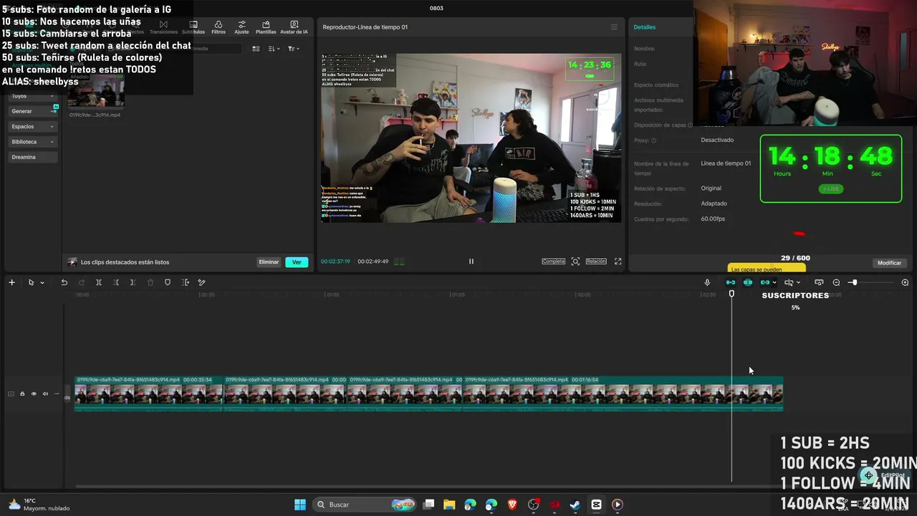Expand the Tuyos sidebar section
Viewport: 917px width, 516px height.
32,96
